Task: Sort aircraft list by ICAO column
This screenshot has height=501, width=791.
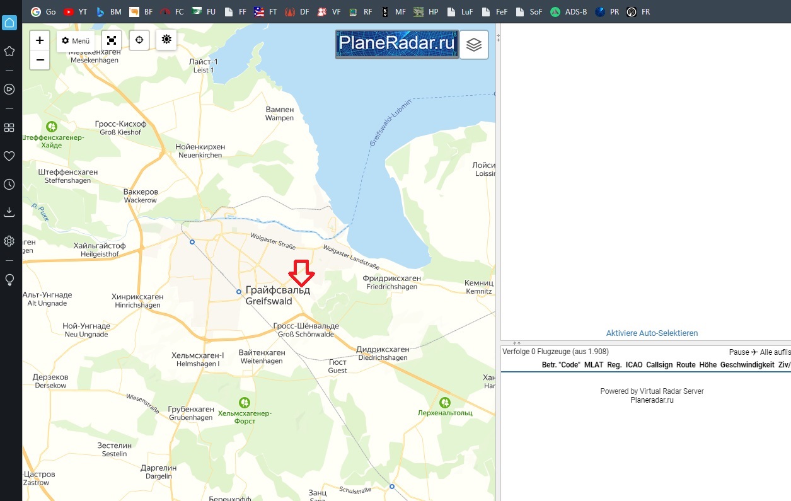Action: (x=633, y=365)
